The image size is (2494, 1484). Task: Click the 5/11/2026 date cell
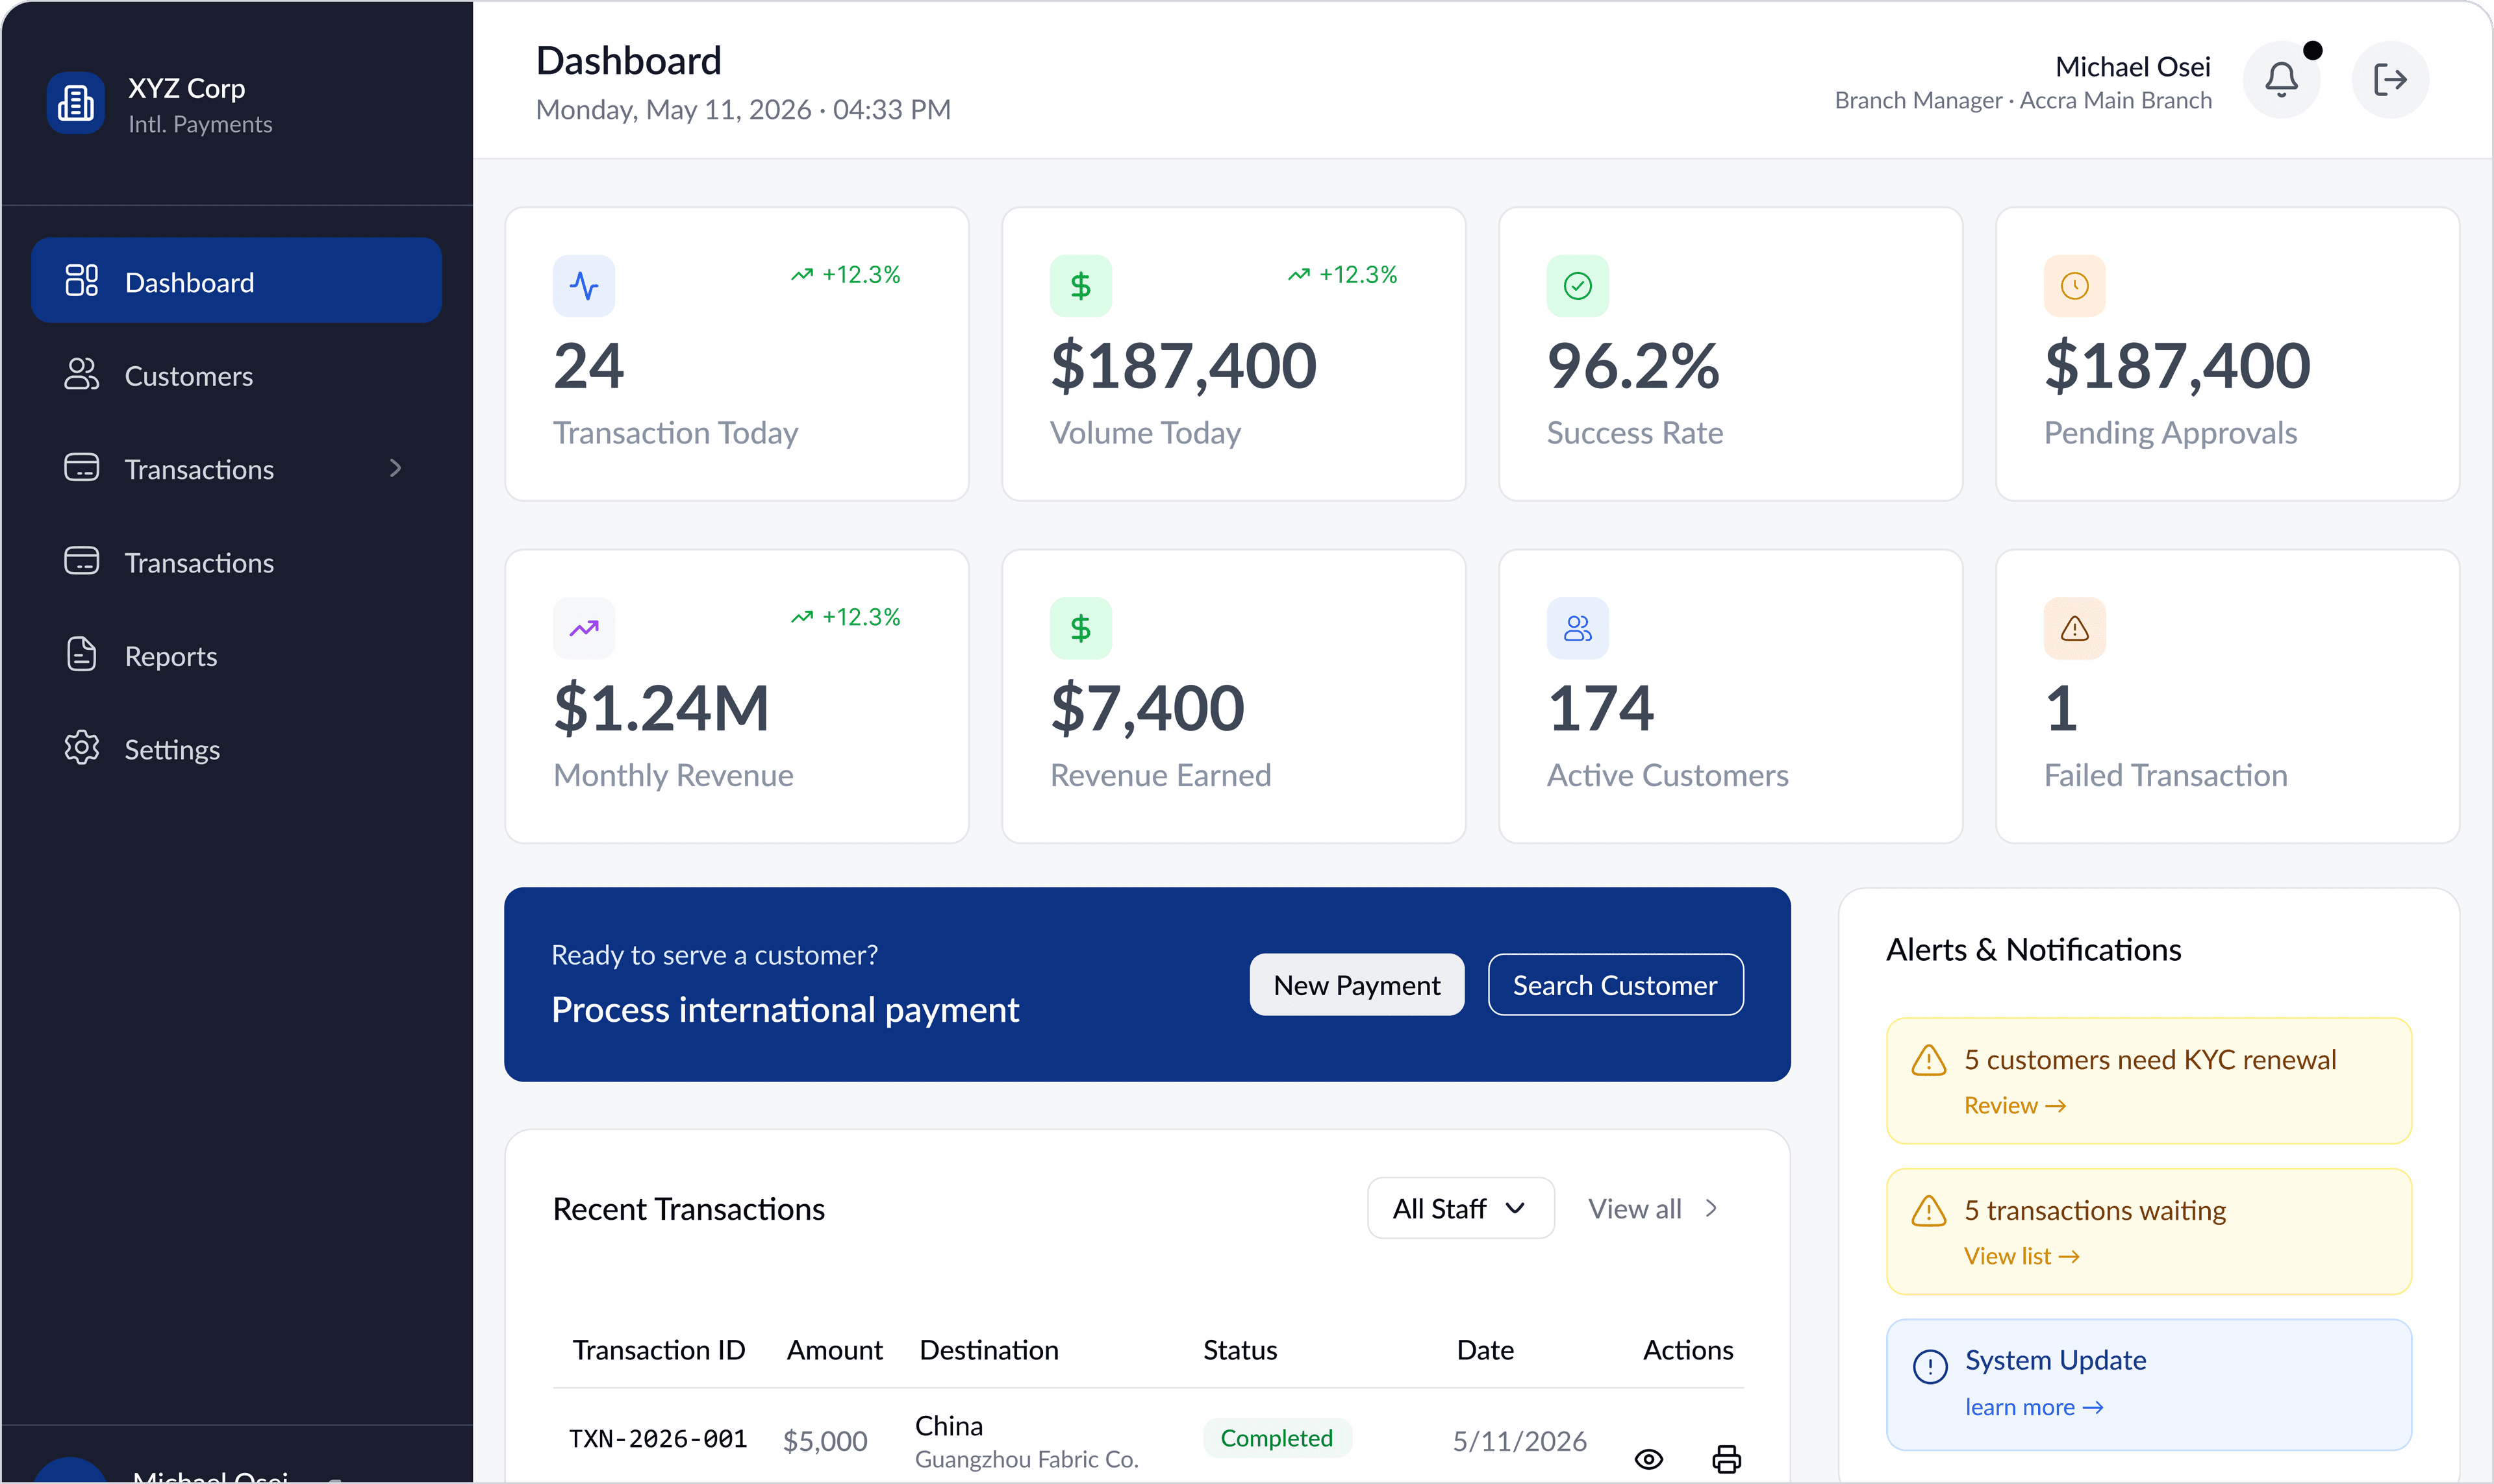(1518, 1441)
